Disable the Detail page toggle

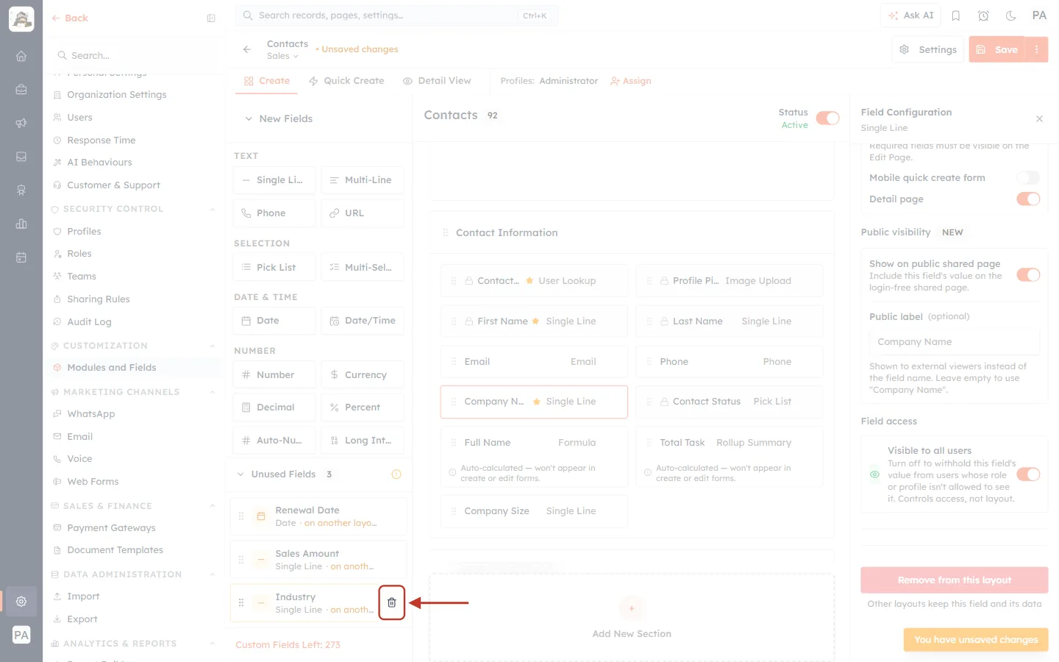coord(1028,199)
